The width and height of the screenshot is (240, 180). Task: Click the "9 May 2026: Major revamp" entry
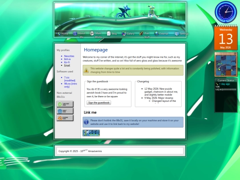coord(159,98)
